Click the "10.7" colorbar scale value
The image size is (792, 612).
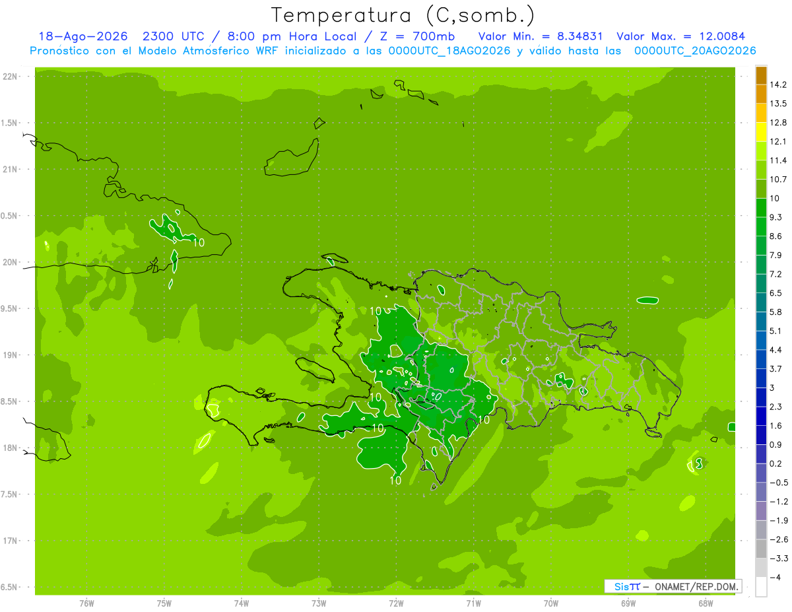click(779, 180)
